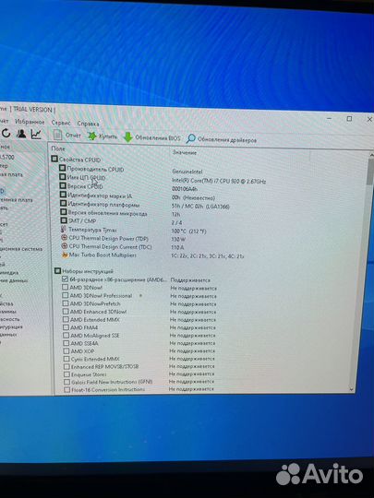Click the green arrow Обновления BIOS icon
This screenshot has width=374, height=498.
[x=127, y=137]
